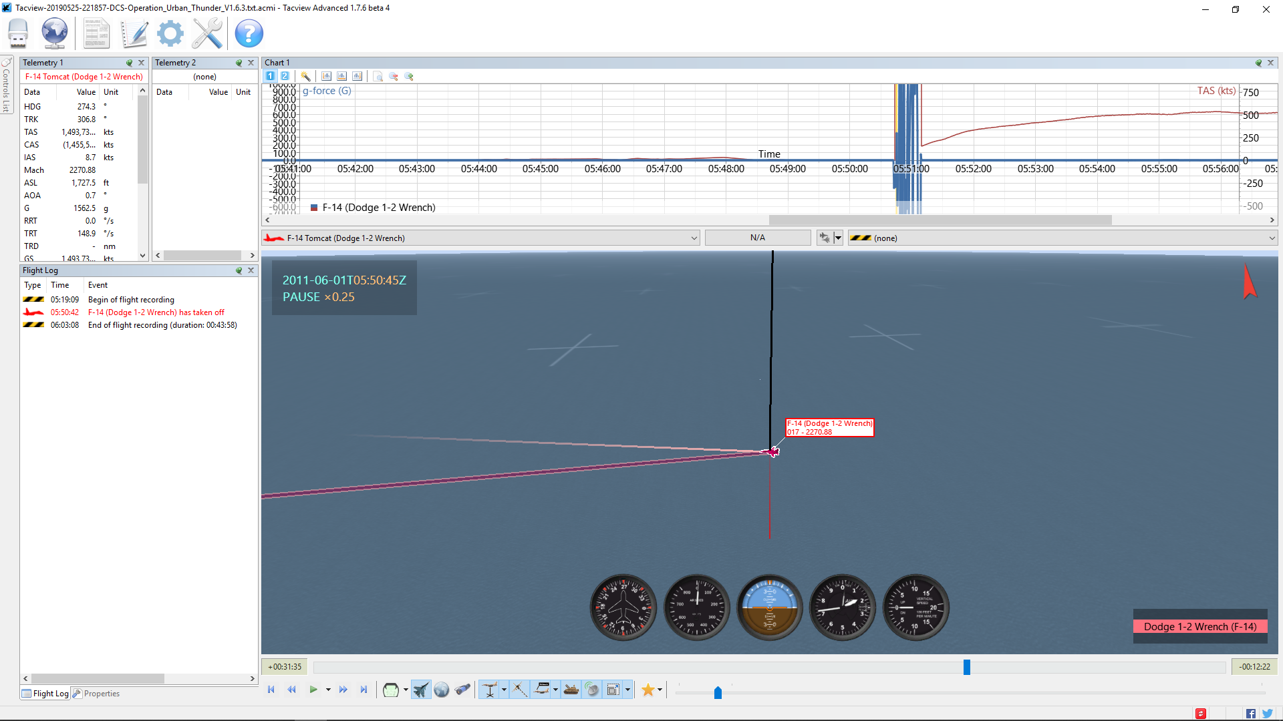Image resolution: width=1283 pixels, height=721 pixels.
Task: Toggle the tank ground objects icon
Action: pos(571,690)
